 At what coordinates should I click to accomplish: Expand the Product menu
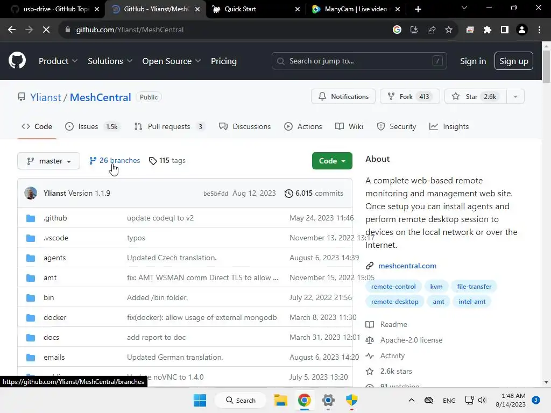click(x=58, y=61)
